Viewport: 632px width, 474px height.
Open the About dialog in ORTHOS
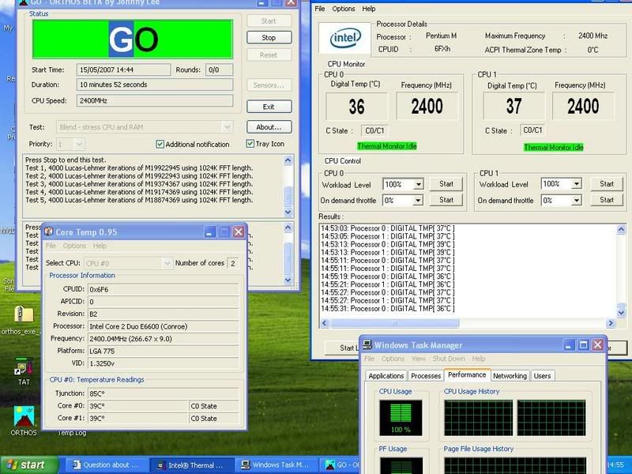click(269, 127)
